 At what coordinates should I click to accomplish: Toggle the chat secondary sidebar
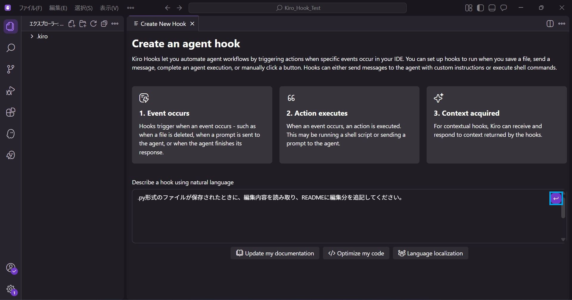(503, 8)
